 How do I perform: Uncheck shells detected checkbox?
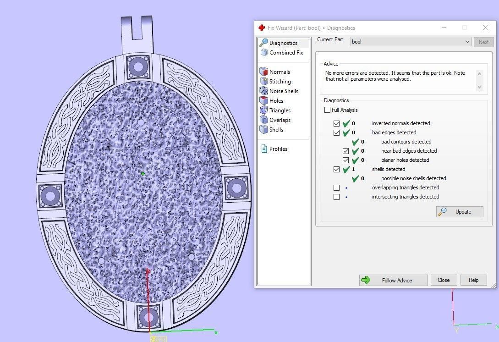(x=336, y=170)
